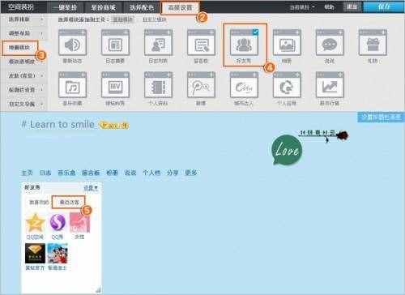Switch to the 高级设置 tab
The image size is (405, 295).
(180, 7)
